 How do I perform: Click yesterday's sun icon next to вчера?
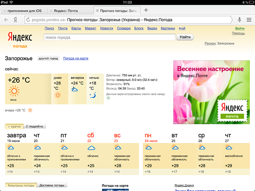click(x=30, y=110)
